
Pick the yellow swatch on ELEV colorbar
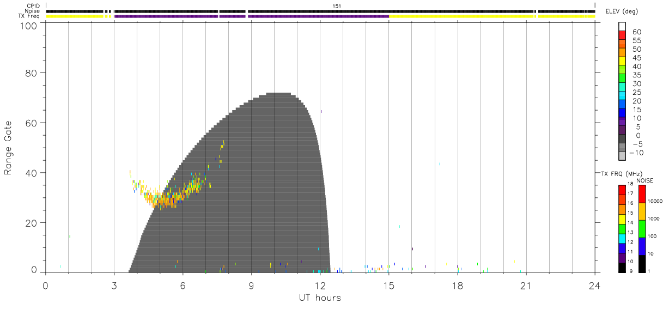(622, 61)
